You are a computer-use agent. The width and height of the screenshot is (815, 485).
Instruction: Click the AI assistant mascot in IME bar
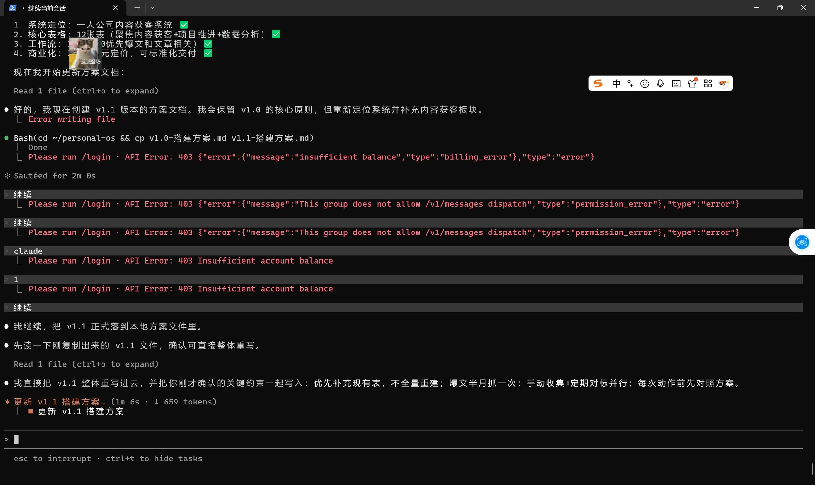(724, 84)
